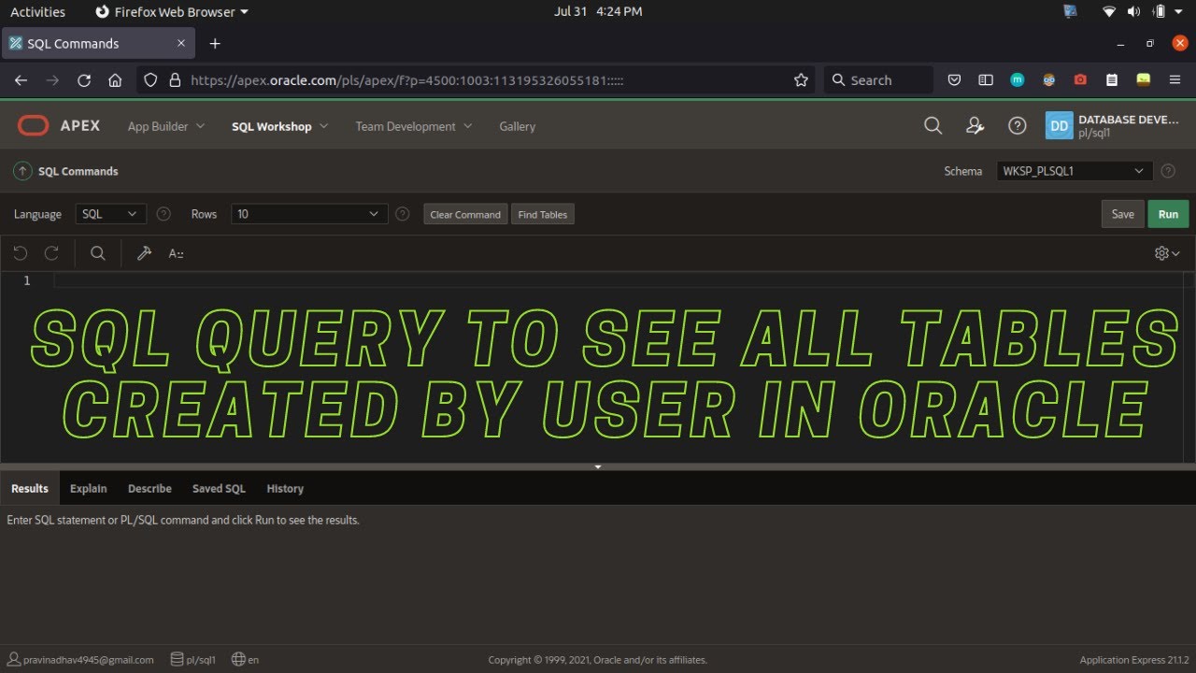
Task: Click the monitor icon in system tray
Action: click(1071, 12)
